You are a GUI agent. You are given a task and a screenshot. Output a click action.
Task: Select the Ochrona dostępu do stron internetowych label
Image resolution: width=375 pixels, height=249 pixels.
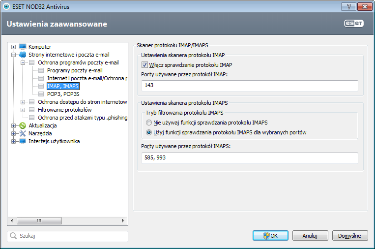pyautogui.click(x=83, y=102)
